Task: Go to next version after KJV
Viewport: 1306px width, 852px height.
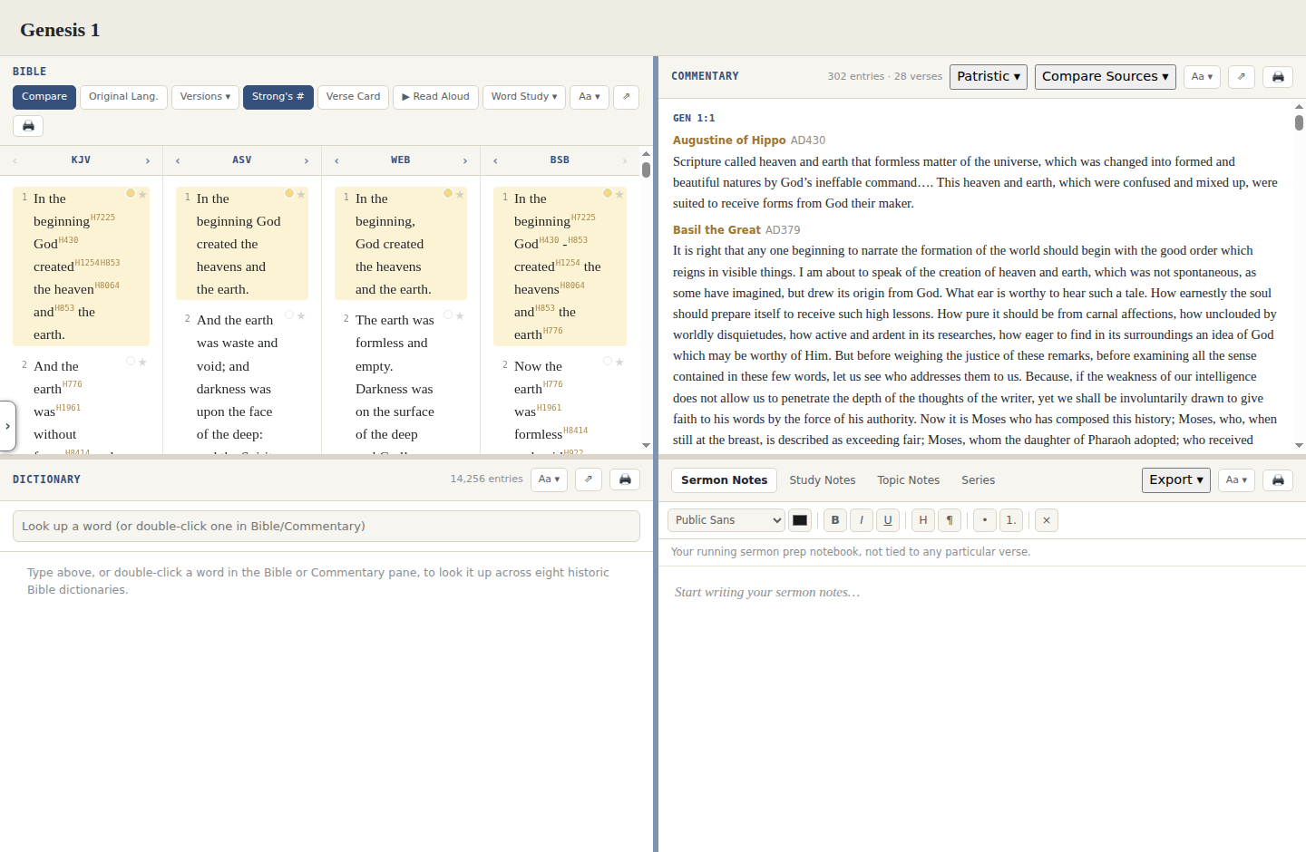Action: click(x=148, y=160)
